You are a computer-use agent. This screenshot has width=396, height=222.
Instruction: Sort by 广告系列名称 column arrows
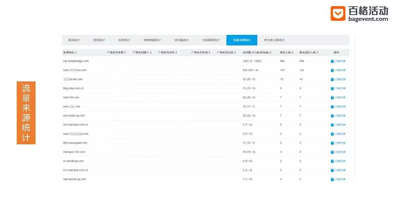click(x=176, y=52)
